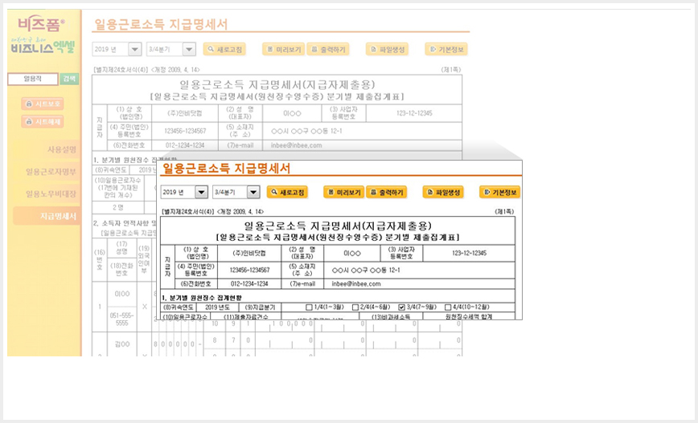The image size is (698, 423).
Task: Click 기본정보 in the front enlarged panel
Action: pos(500,192)
